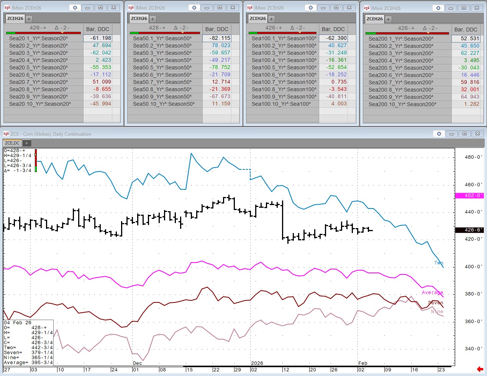
Task: Click the circle button in the Season200 IMon title bar
Action: click(438, 8)
